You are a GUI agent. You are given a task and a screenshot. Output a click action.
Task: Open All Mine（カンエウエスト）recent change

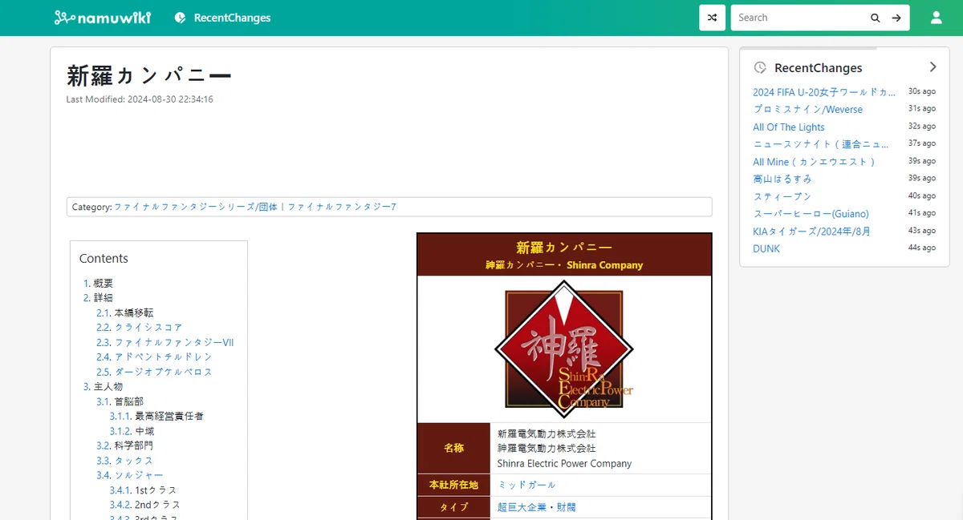(x=814, y=162)
